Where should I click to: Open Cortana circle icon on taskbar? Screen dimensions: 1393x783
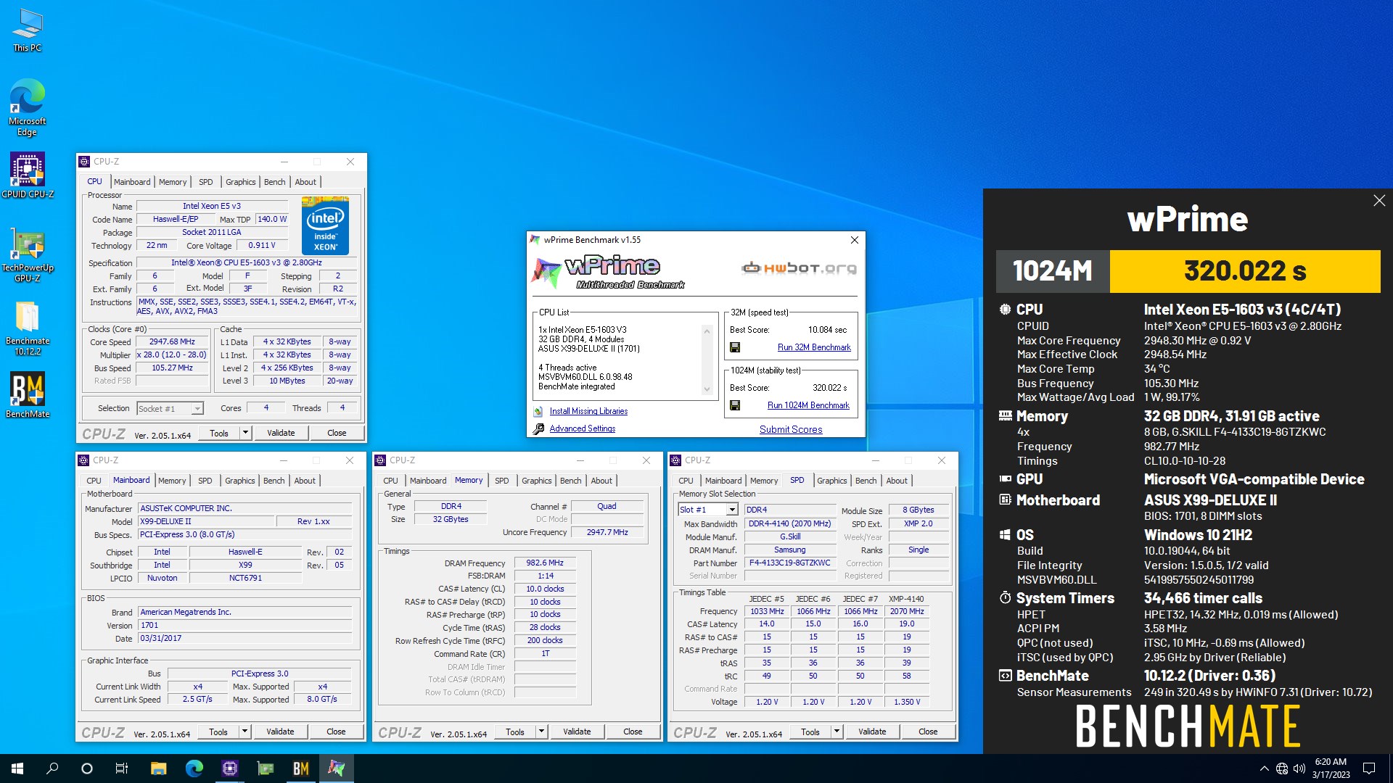(x=87, y=768)
